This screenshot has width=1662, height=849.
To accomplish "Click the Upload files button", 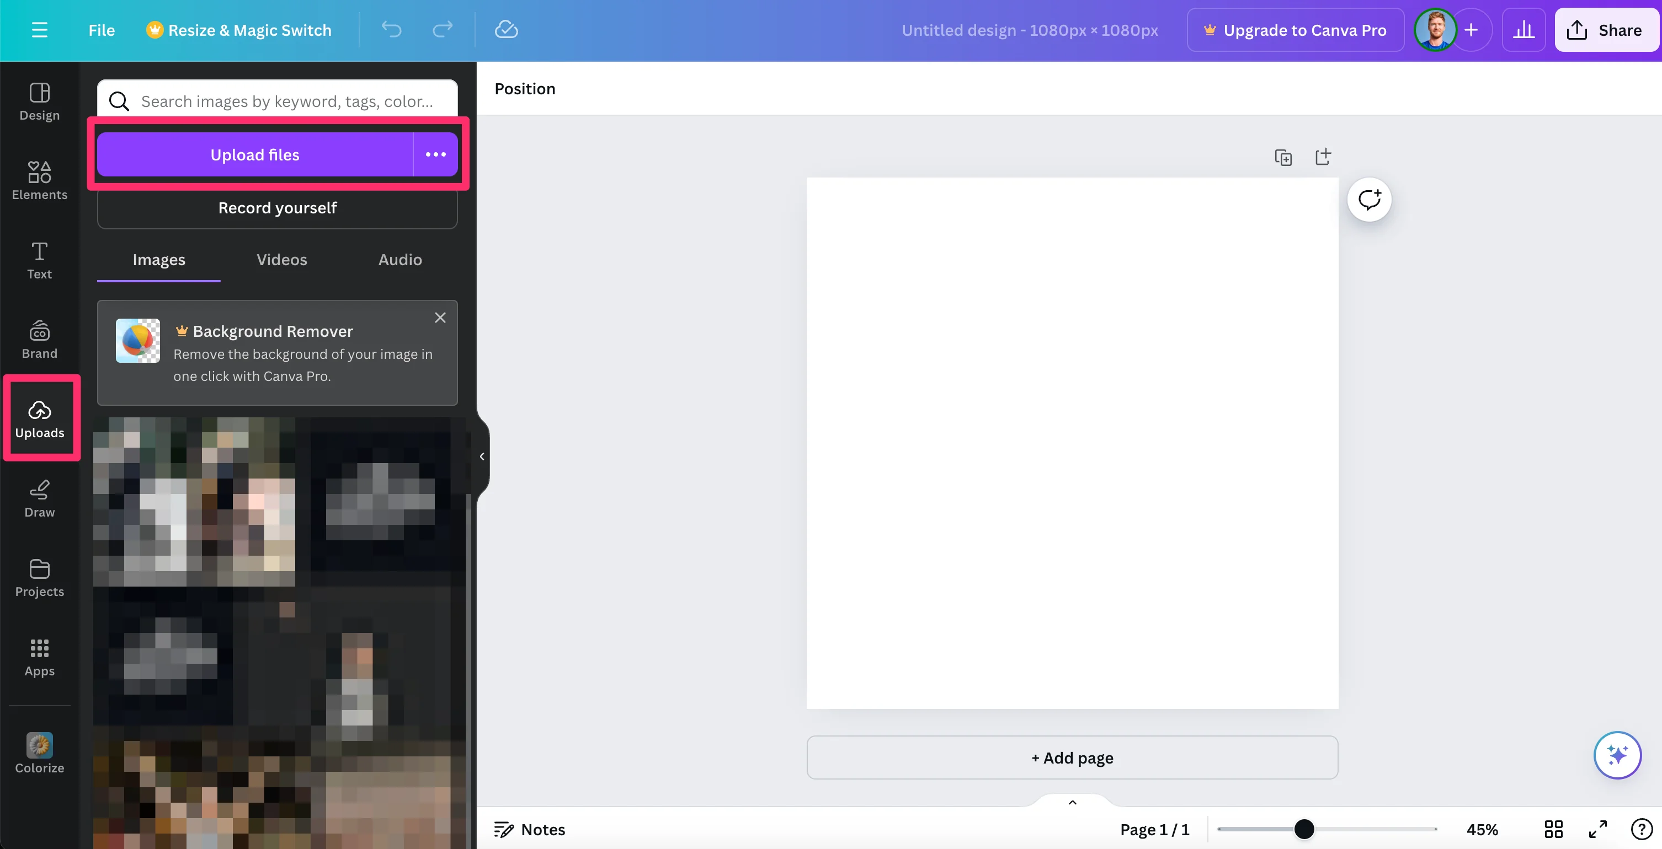I will coord(255,155).
